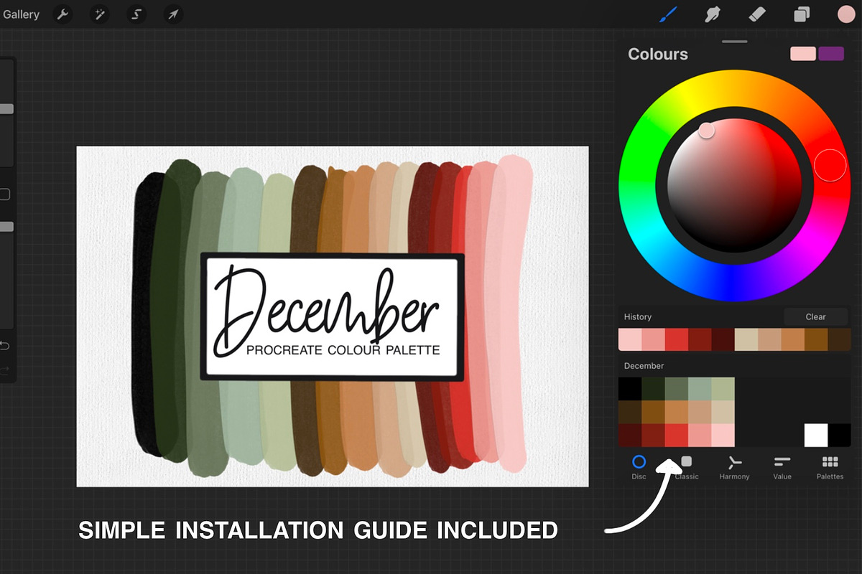Screen dimensions: 862x574
Task: Open the Layers panel
Action: (x=802, y=14)
